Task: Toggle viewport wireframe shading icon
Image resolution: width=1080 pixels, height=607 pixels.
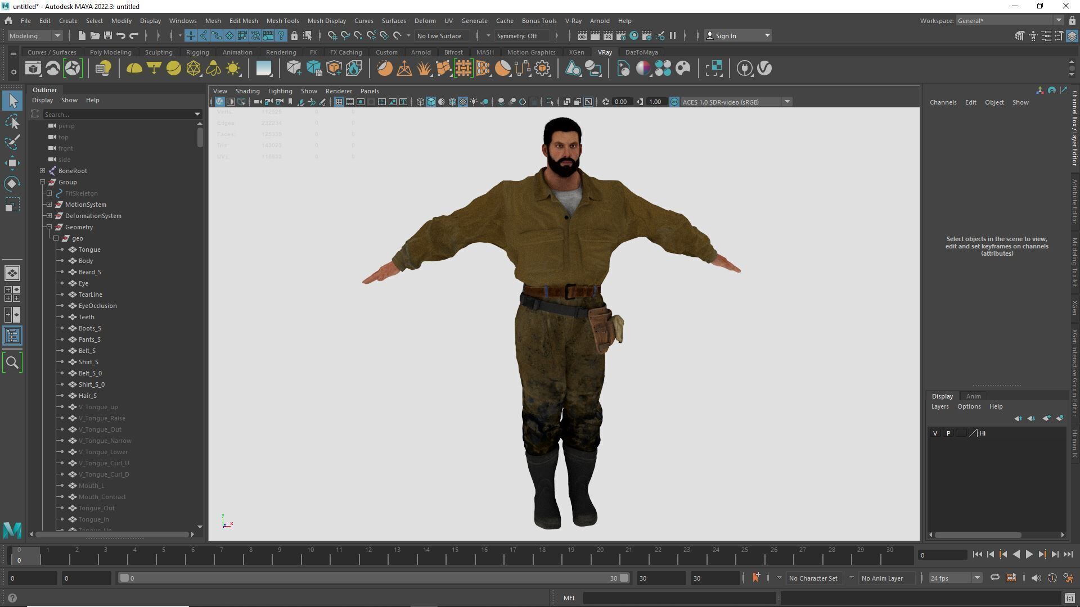Action: pyautogui.click(x=420, y=102)
